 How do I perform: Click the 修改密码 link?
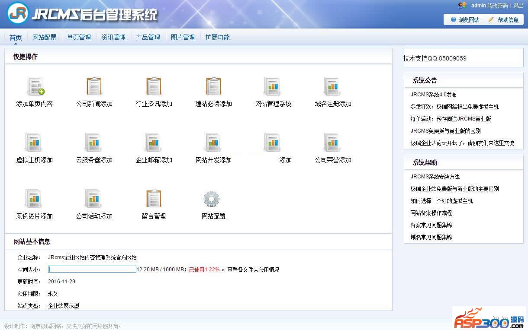[497, 6]
